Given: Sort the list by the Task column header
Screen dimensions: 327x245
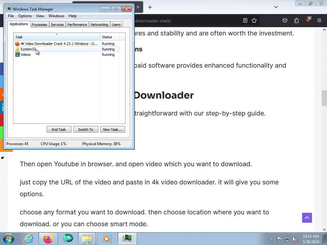Looking at the screenshot, I should click(x=57, y=37).
